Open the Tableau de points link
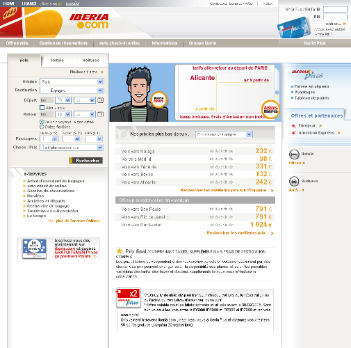 [312, 98]
